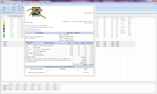The width and height of the screenshot is (157, 94).
Task: Click the Import Estimation icon
Action: [3, 7]
